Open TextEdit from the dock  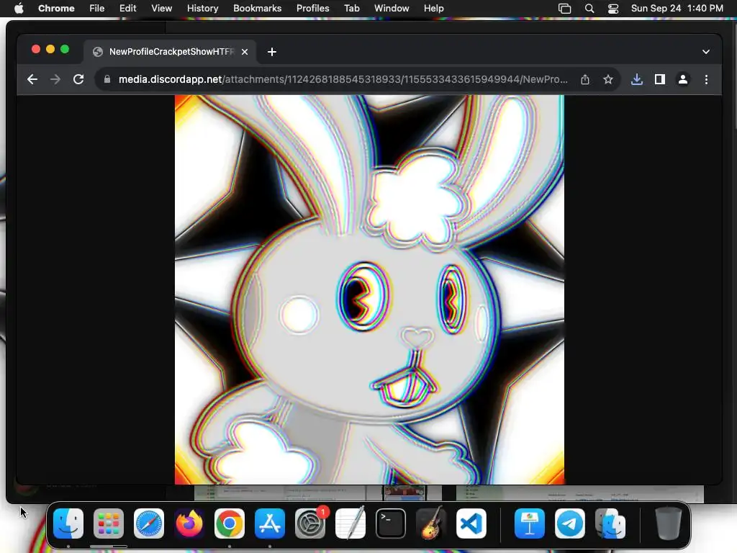tap(351, 523)
